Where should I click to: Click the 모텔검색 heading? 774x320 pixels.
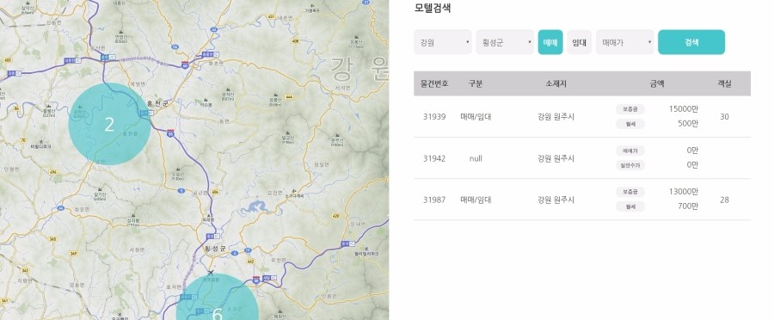point(433,8)
